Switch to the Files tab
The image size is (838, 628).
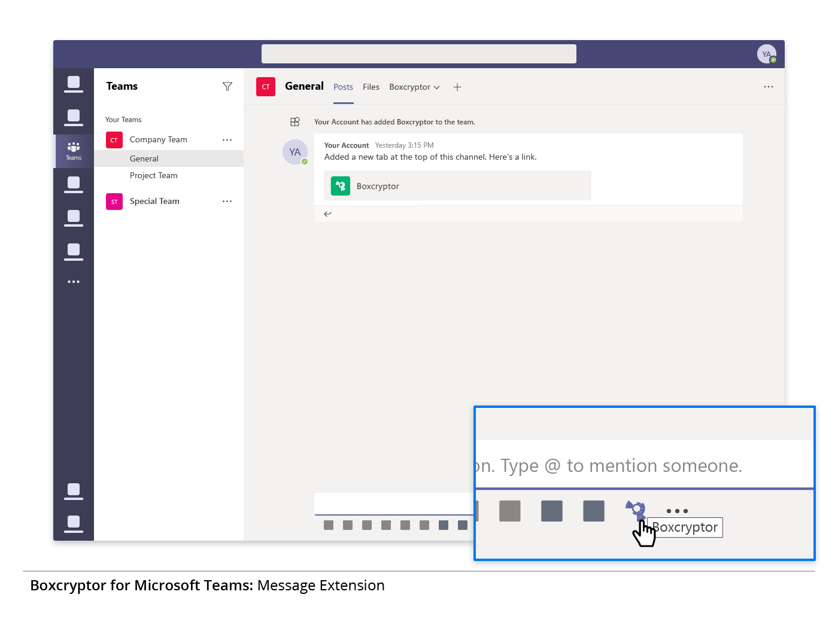[371, 87]
